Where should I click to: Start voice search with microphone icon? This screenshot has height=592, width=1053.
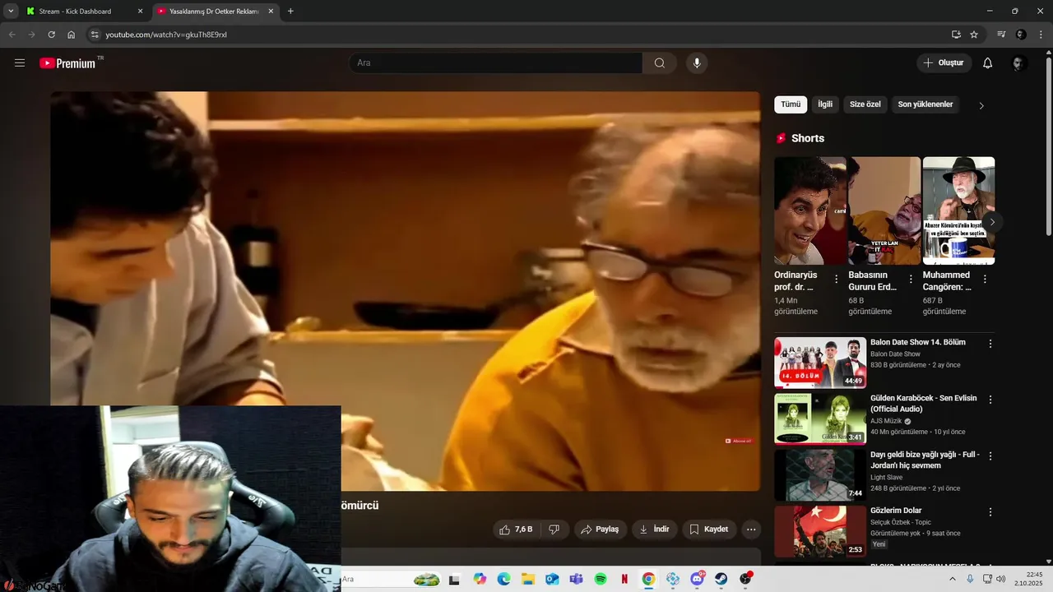click(x=697, y=63)
